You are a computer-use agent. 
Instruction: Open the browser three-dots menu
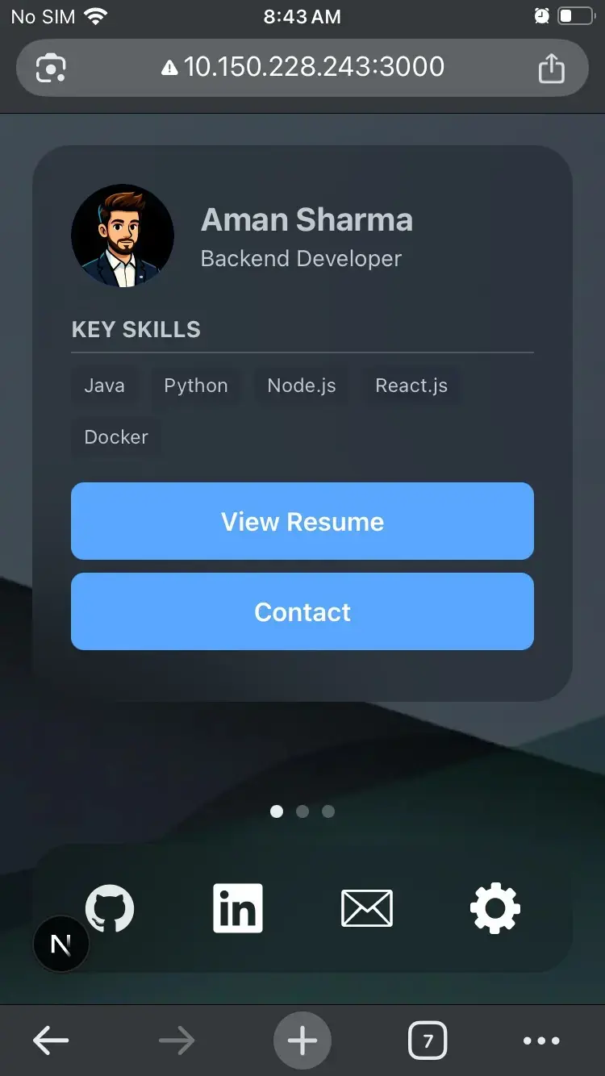click(541, 1041)
